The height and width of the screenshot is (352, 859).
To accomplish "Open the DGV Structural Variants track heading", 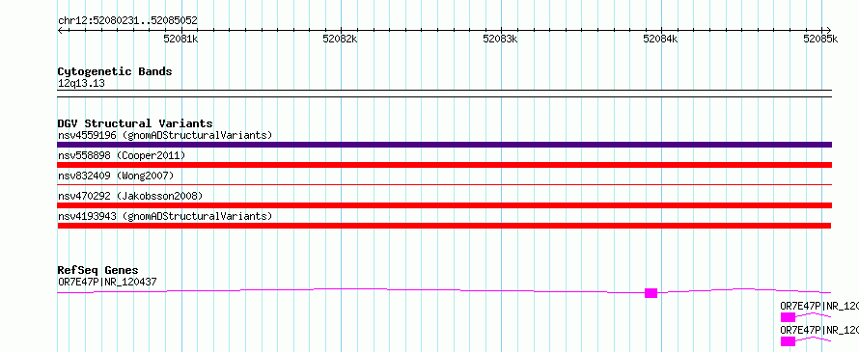I will point(135,123).
